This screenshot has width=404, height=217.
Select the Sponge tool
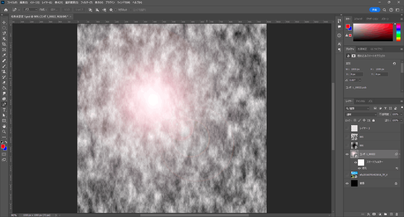tap(4, 99)
